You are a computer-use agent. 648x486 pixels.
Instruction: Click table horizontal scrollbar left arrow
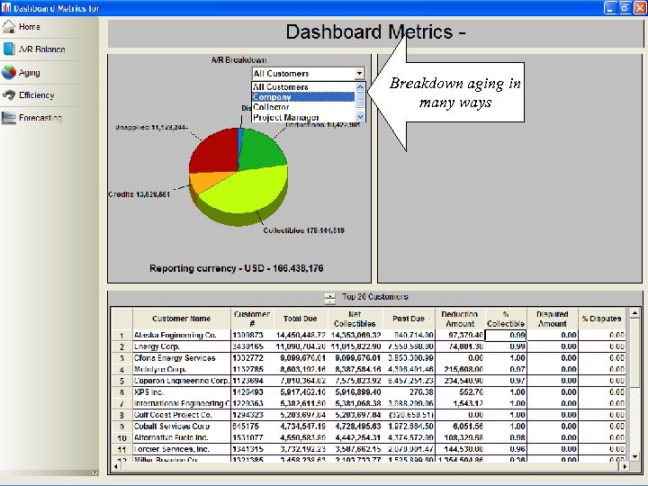[x=116, y=466]
